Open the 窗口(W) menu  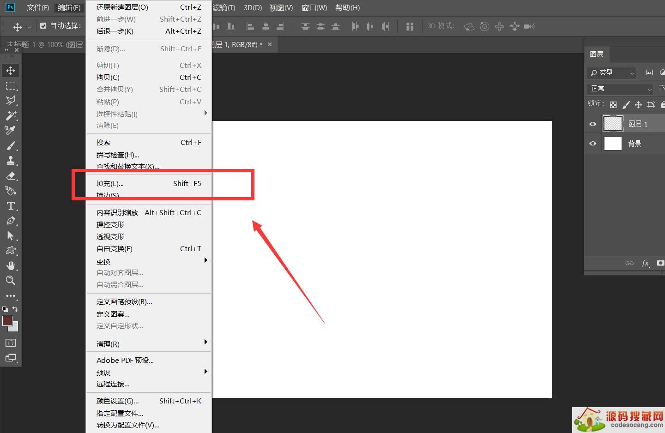click(x=314, y=8)
